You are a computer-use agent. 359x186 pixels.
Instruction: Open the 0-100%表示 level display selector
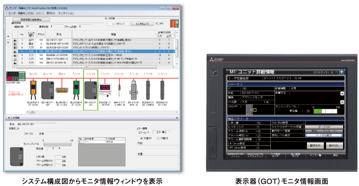323,135
